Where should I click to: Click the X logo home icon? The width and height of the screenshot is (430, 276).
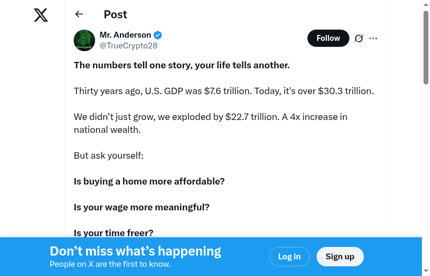click(41, 15)
